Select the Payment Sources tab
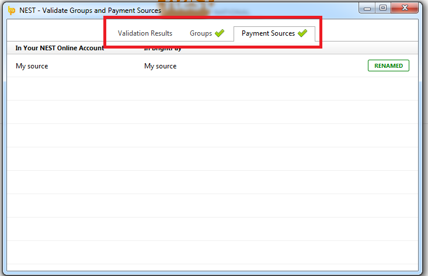Image resolution: width=428 pixels, height=276 pixels. (268, 33)
